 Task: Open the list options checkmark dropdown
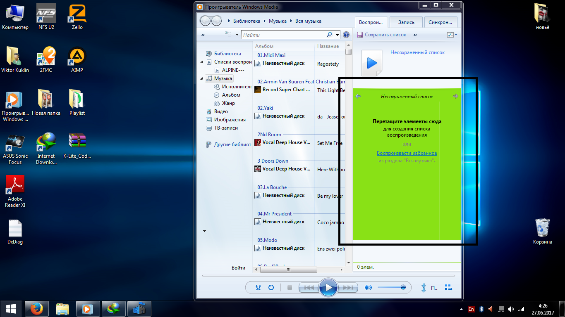coord(452,35)
